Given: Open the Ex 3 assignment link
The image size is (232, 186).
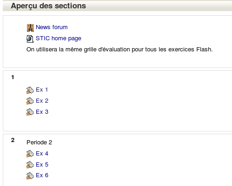Looking at the screenshot, I should pyautogui.click(x=42, y=112).
